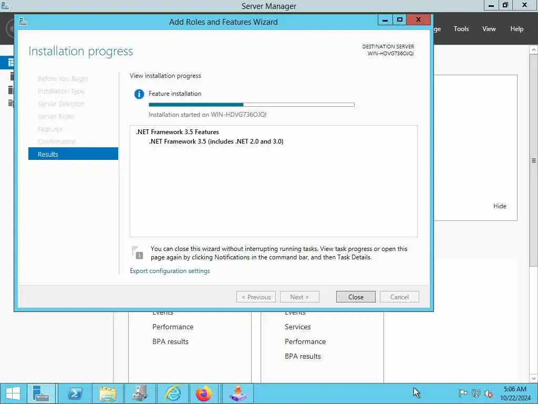Click Before You Begin step in sidebar

[63, 79]
